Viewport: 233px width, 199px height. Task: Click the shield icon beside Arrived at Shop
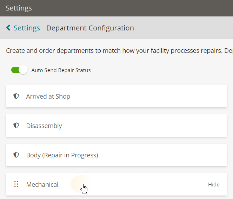[16, 96]
